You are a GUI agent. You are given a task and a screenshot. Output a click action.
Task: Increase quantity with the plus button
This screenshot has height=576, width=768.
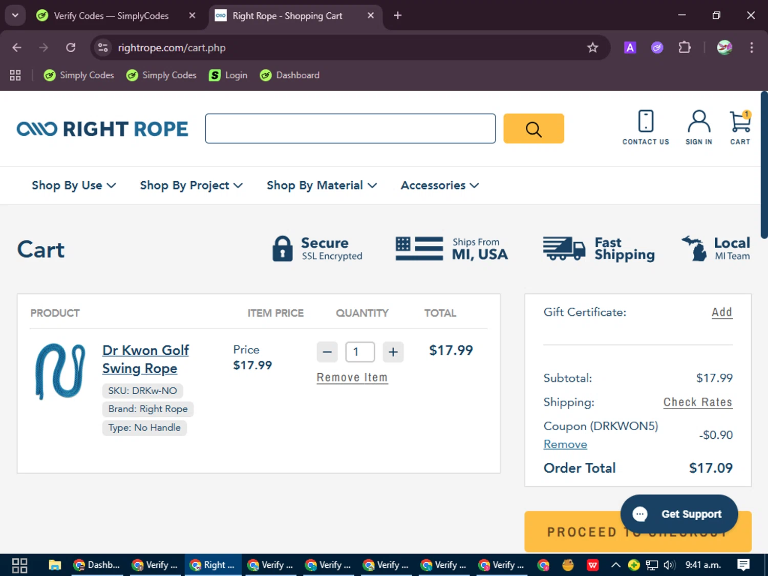click(x=393, y=352)
